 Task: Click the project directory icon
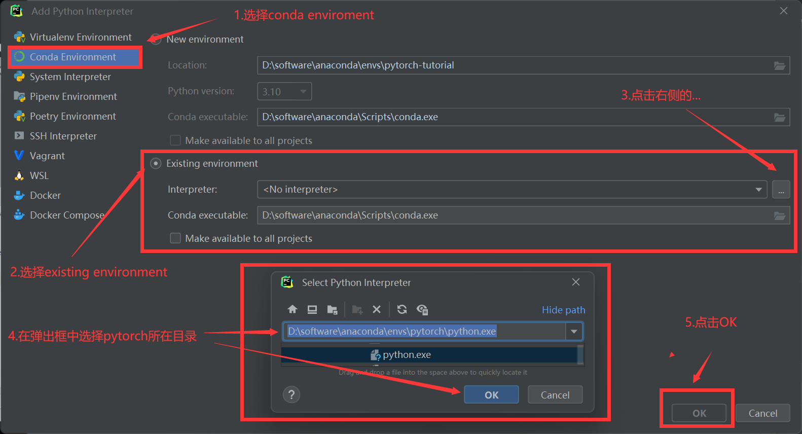point(333,309)
